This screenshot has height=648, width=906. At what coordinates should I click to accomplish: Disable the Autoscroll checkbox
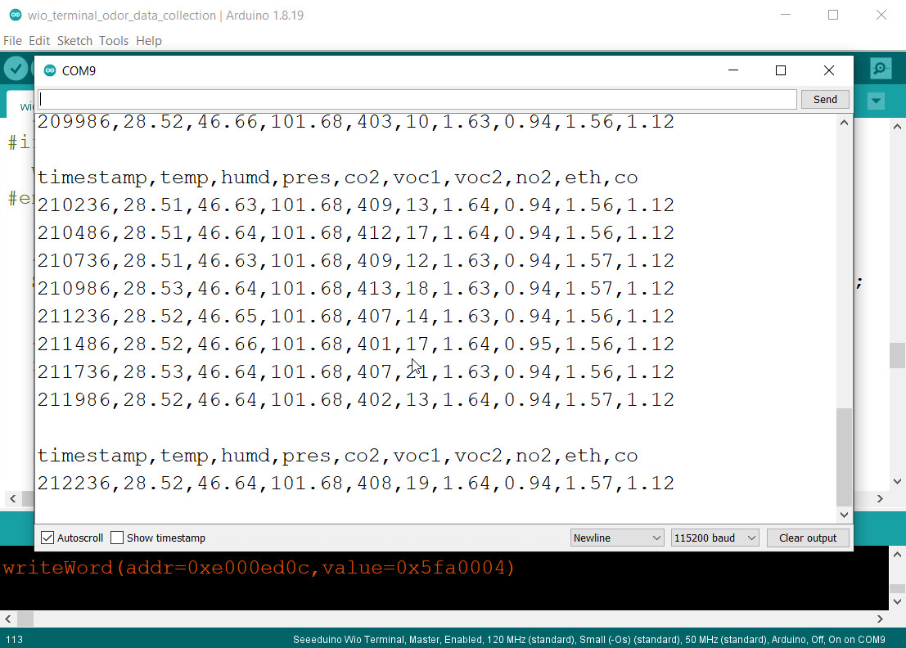pos(47,538)
